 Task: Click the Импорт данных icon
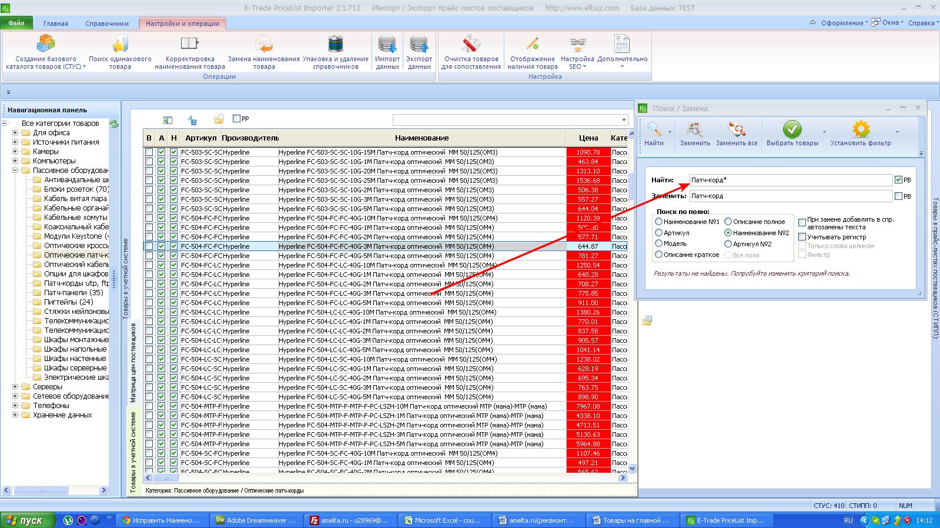point(387,44)
